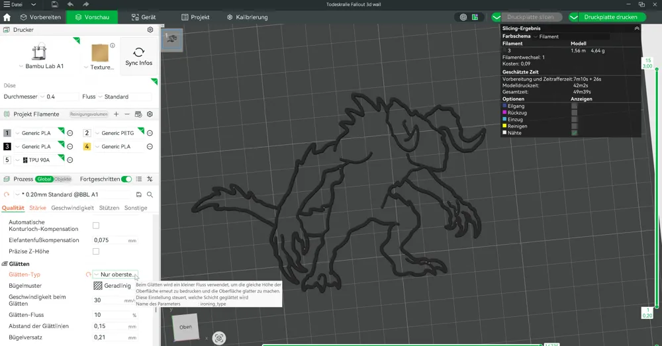Go to the Home screen icon

pos(7,17)
